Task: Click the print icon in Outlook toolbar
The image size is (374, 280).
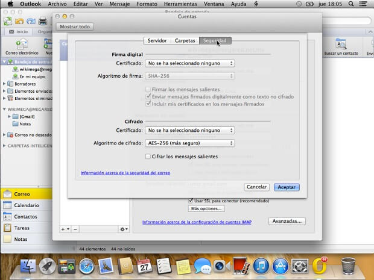Action: pos(43,22)
